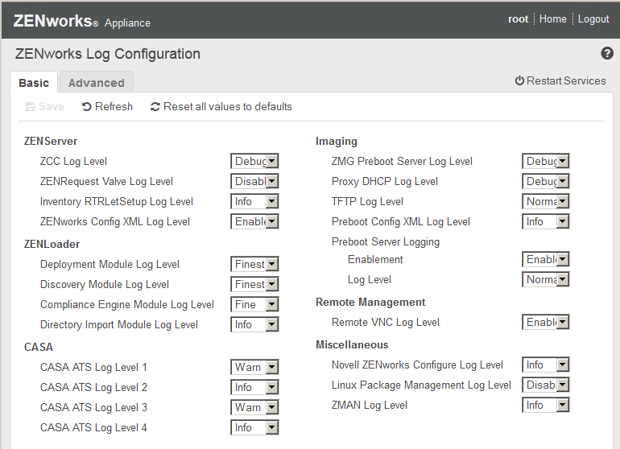Open the ZMG Preboot Server Log Level dropdown

coord(546,162)
